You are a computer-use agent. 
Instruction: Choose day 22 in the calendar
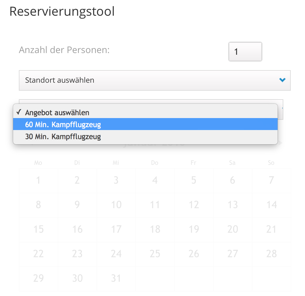(x=39, y=254)
